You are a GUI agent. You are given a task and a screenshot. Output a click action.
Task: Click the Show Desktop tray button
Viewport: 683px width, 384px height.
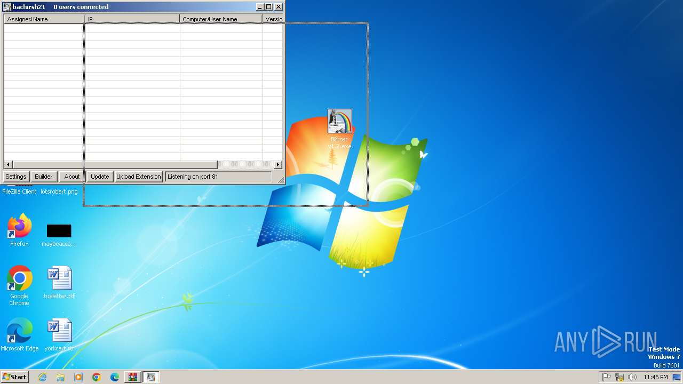(x=677, y=377)
